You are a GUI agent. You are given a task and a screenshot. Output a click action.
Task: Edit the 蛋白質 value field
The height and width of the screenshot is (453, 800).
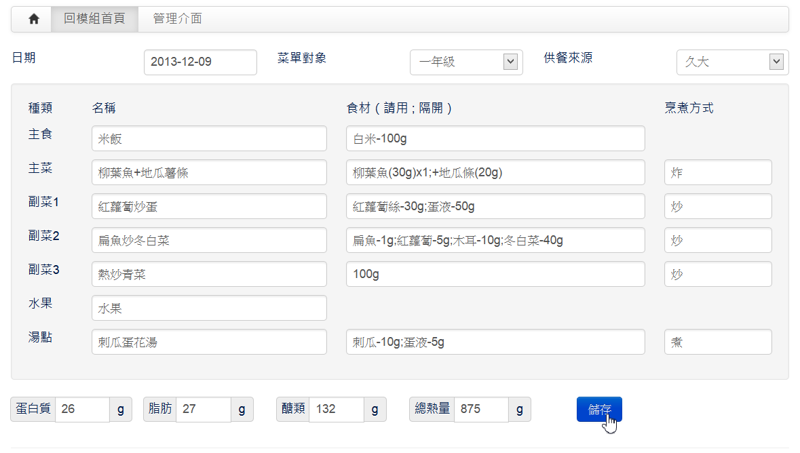[82, 410]
